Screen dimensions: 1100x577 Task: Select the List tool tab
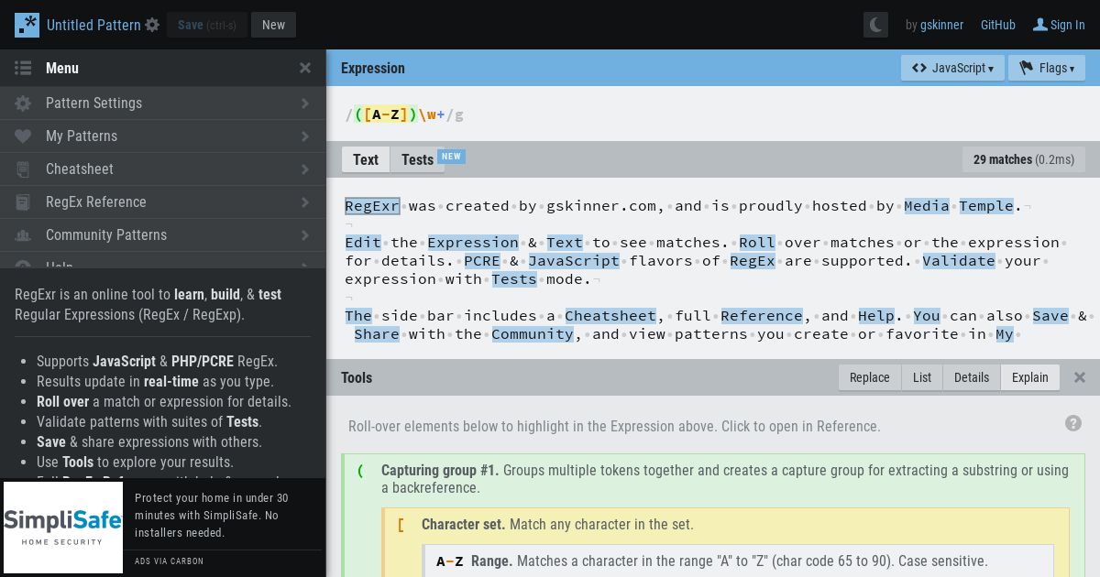click(922, 377)
